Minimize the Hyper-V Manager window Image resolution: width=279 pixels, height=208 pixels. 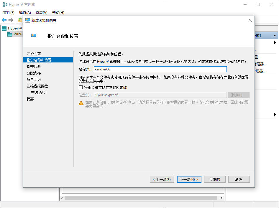[245, 4]
